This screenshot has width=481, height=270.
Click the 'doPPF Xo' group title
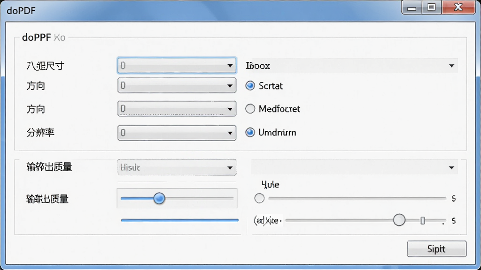tap(44, 37)
